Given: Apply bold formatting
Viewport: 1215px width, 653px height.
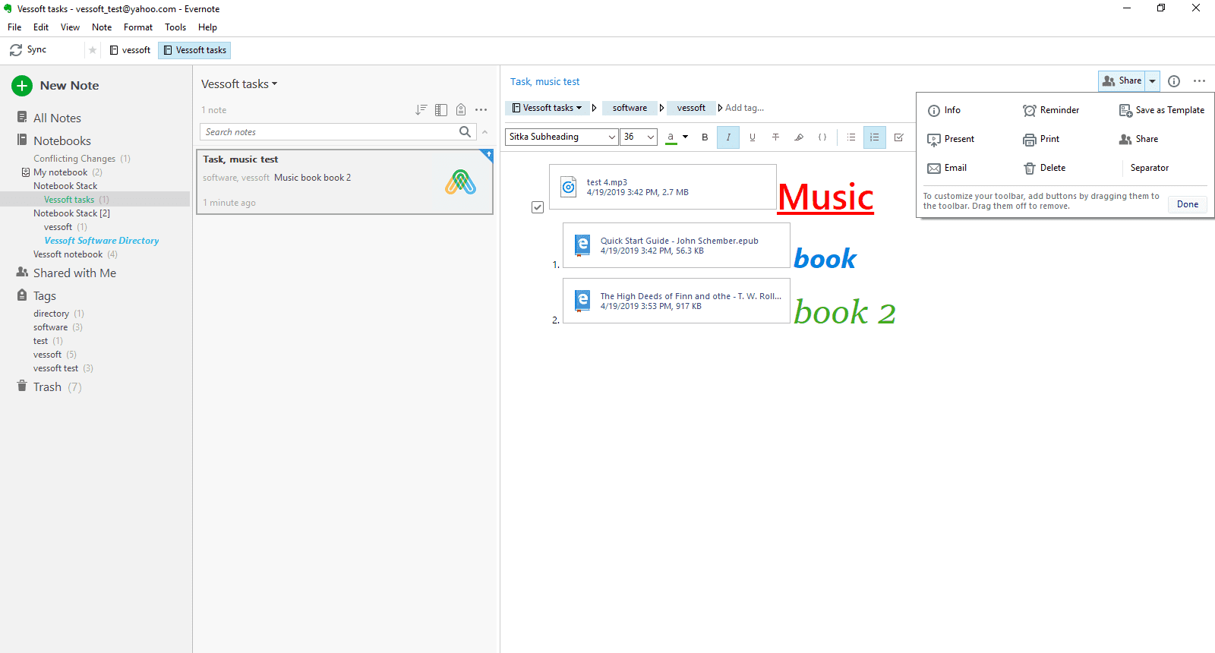Looking at the screenshot, I should tap(705, 137).
